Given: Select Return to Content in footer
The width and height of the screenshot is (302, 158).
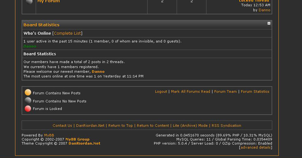Looking at the screenshot, I should pyautogui.click(x=153, y=126).
